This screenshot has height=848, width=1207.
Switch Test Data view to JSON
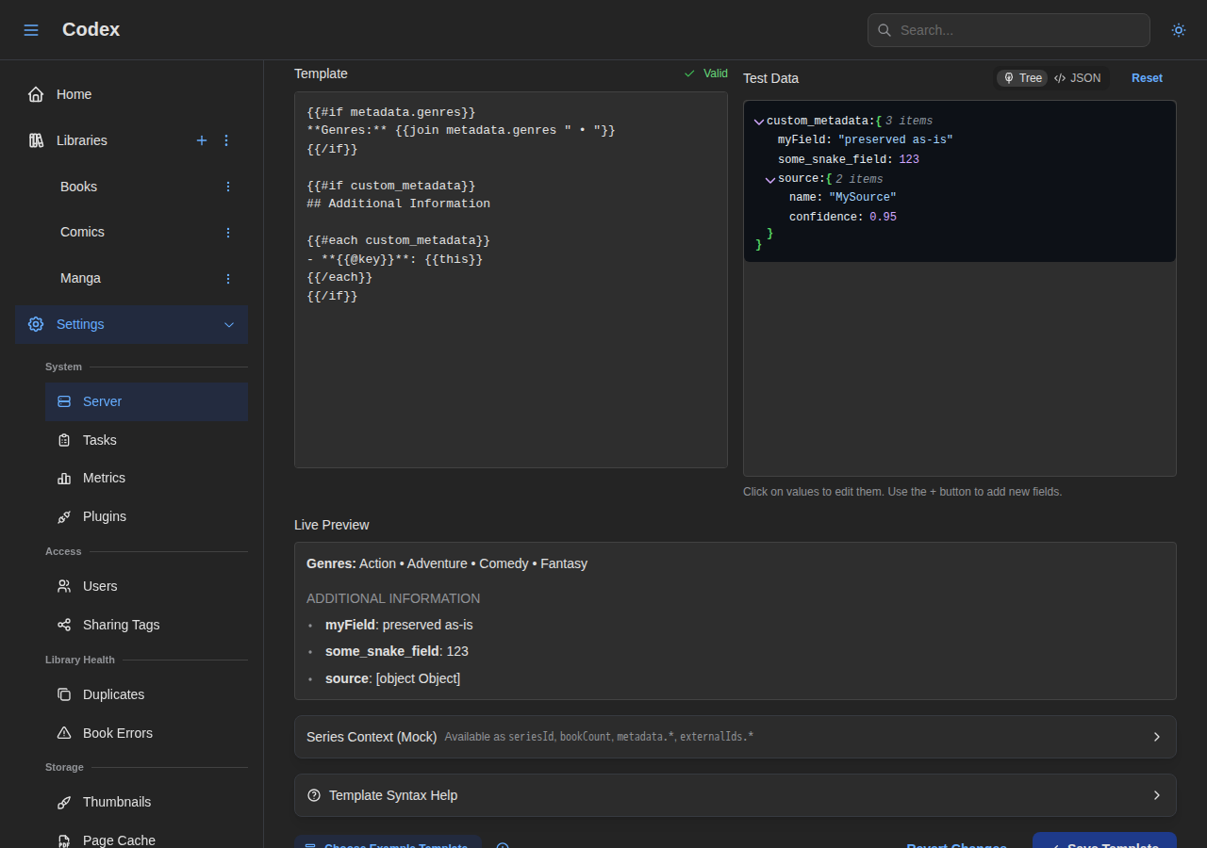click(x=1078, y=78)
